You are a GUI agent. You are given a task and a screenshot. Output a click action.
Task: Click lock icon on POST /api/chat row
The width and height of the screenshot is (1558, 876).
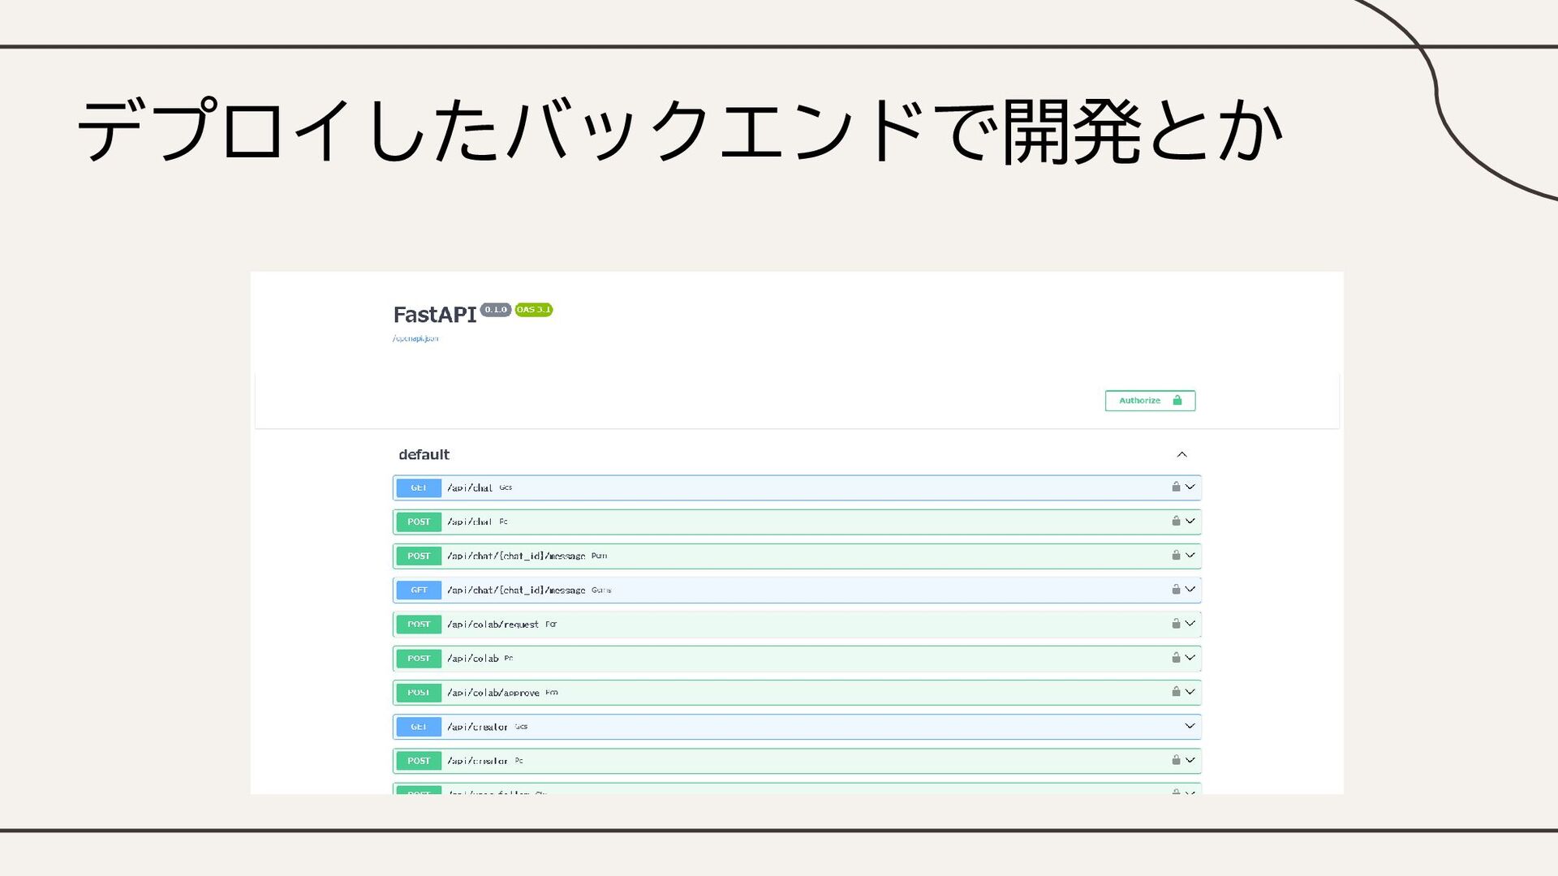pos(1176,521)
